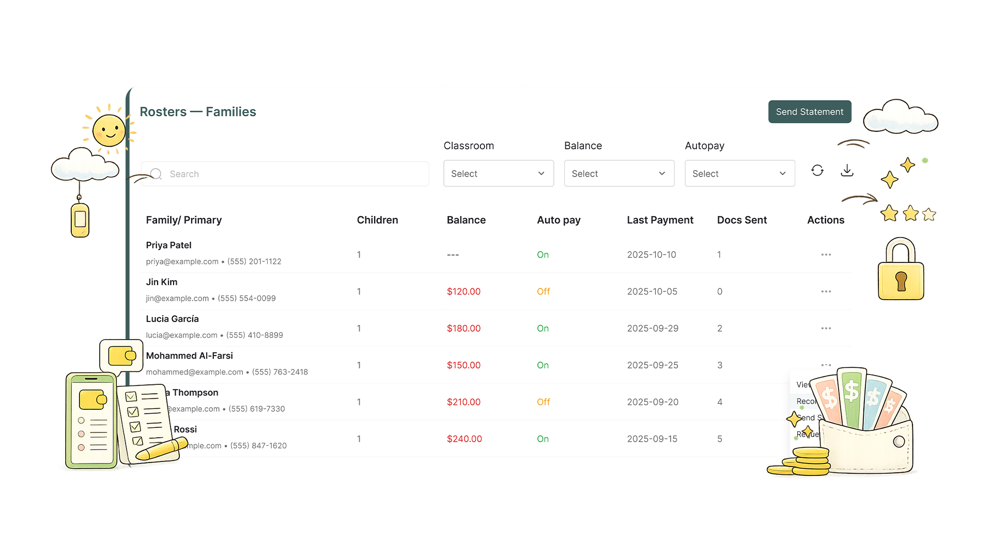Viewport: 992px width, 558px height.
Task: Open actions menu for Mohammed Al-Farsi
Action: 826,365
